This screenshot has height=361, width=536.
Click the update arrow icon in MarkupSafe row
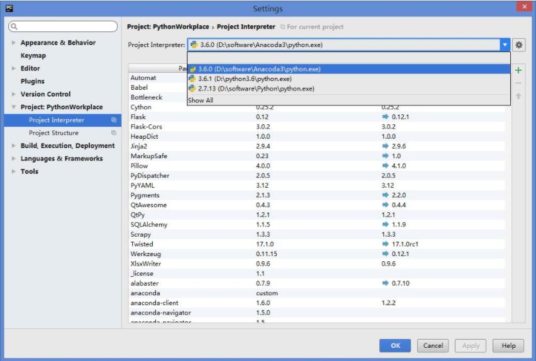385,156
